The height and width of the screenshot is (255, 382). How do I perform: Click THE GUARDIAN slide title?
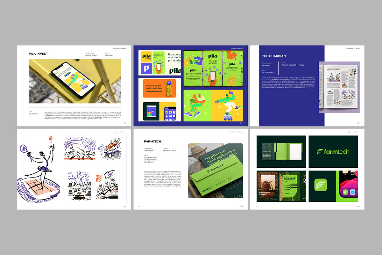[274, 56]
